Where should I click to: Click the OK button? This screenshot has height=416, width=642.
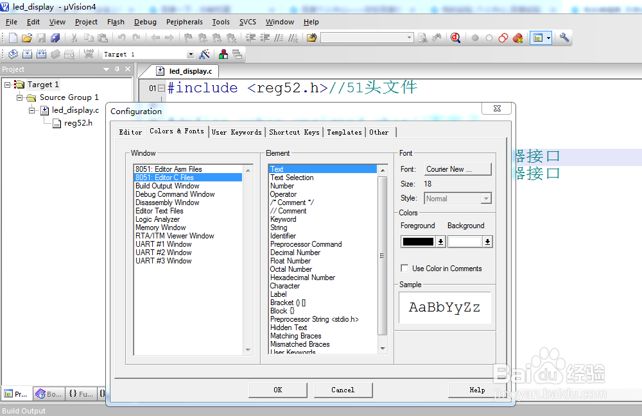click(x=277, y=390)
